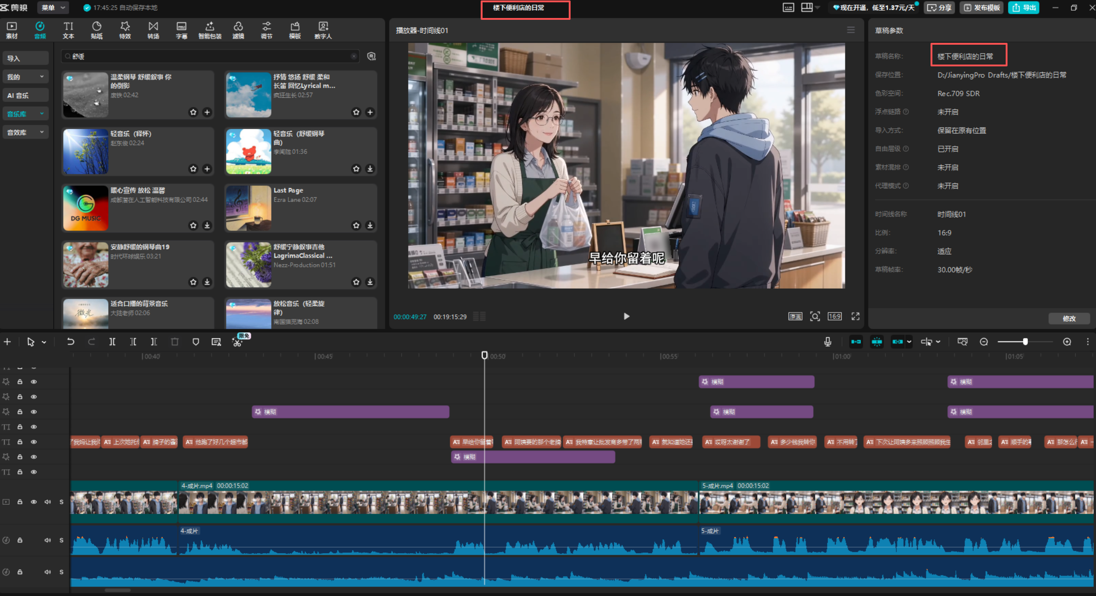The width and height of the screenshot is (1096, 596).
Task: Open the selection tool dropdown arrow
Action: (44, 342)
